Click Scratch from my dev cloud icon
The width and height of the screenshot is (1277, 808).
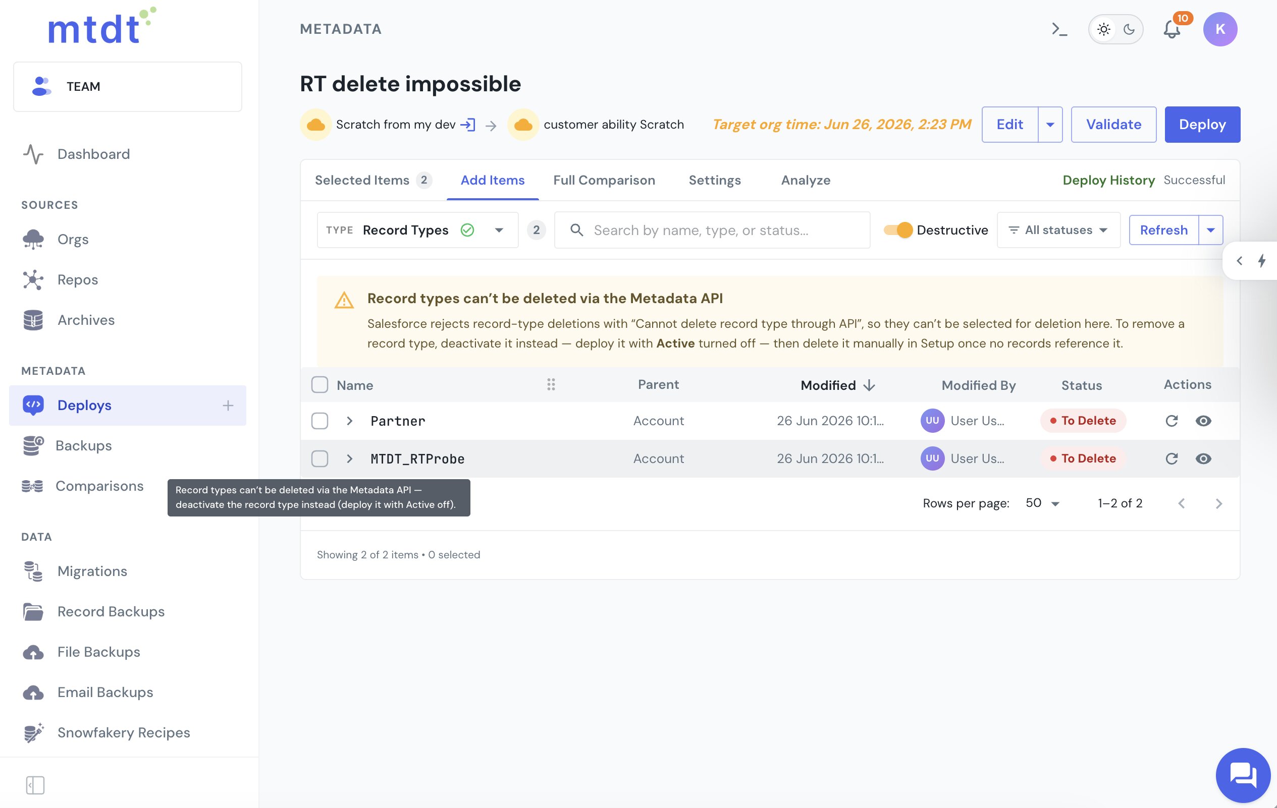(316, 125)
